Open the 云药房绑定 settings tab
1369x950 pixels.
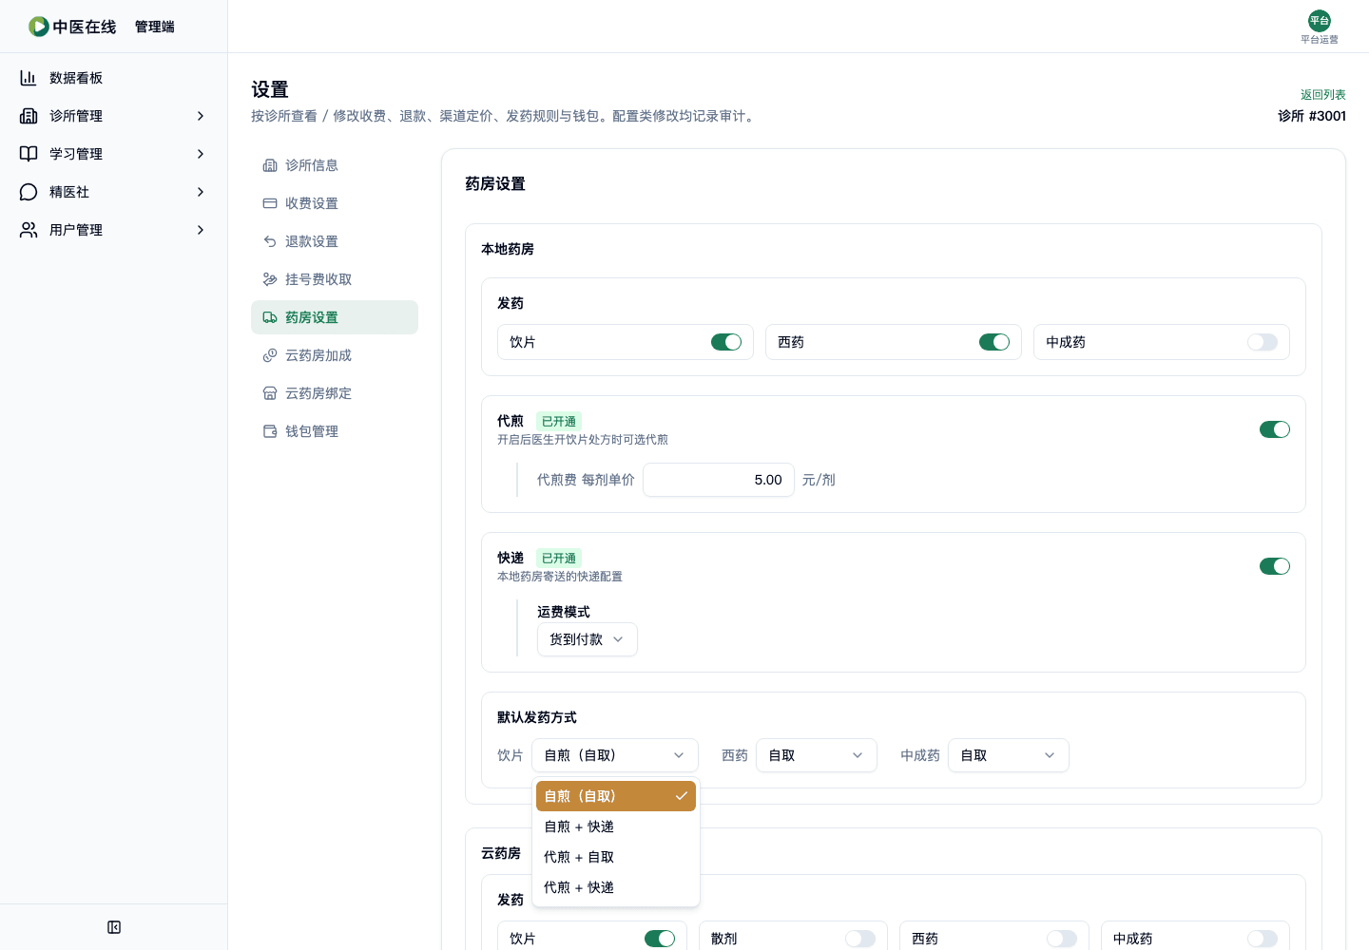coord(335,393)
